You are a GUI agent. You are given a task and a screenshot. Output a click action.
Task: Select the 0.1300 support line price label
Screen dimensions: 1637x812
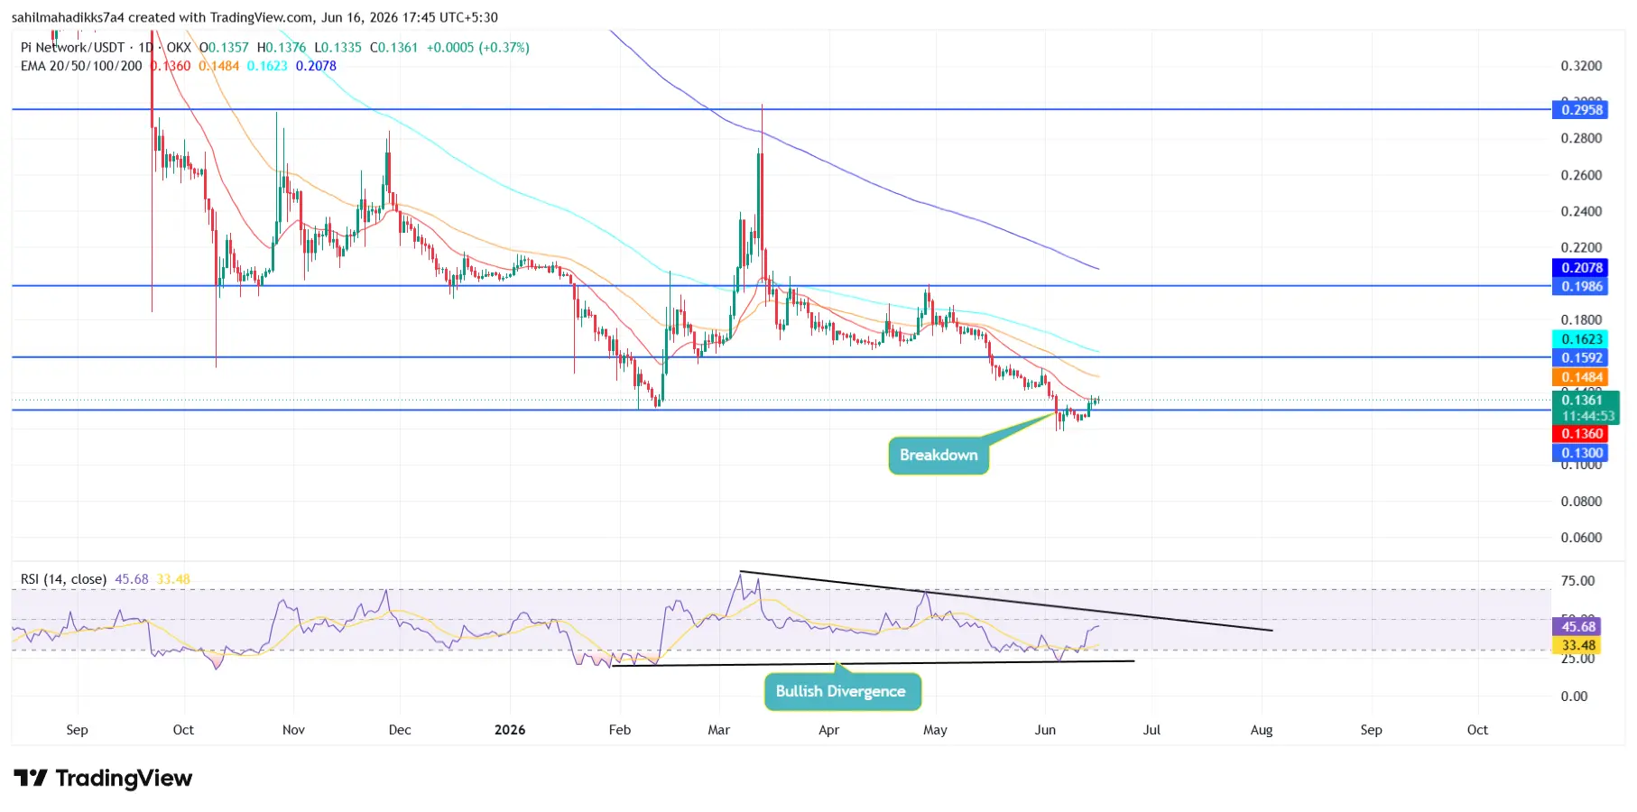click(1582, 453)
